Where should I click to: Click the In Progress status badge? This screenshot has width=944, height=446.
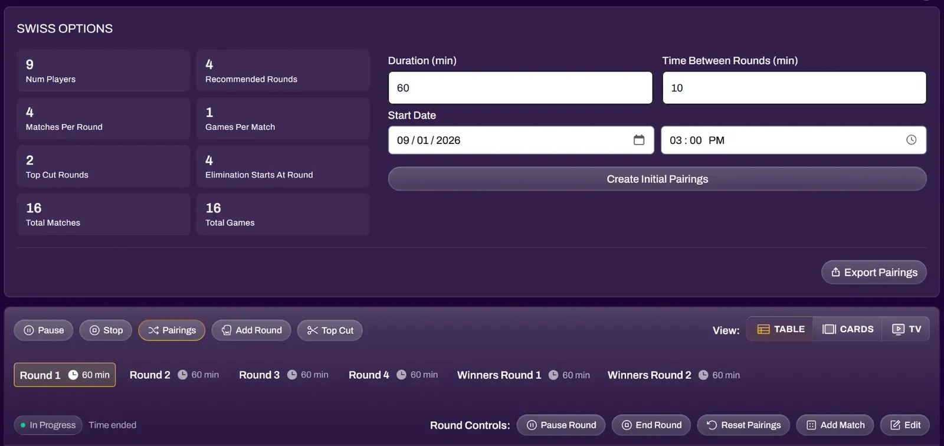[x=48, y=425]
